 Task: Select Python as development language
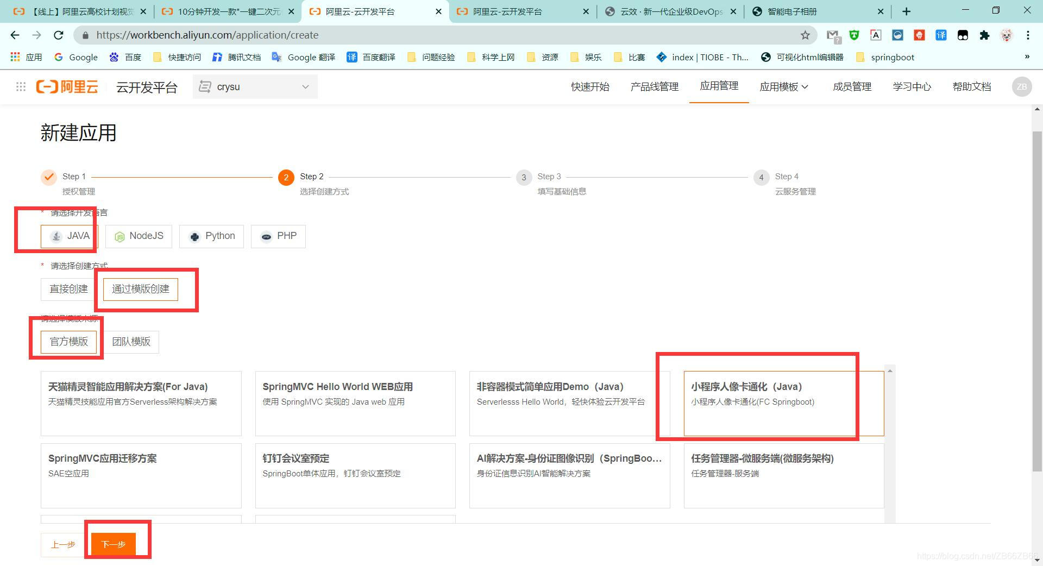pos(211,236)
